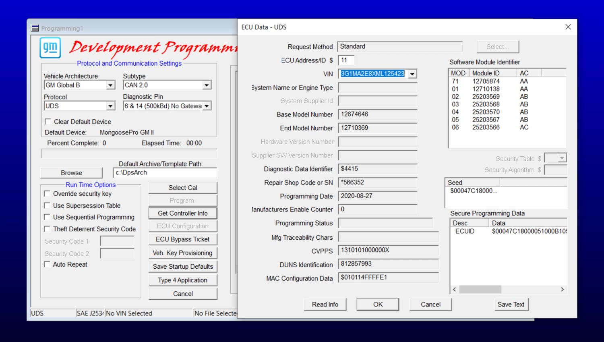Expand the VIN dropdown list
This screenshot has height=342, width=604.
tap(412, 74)
